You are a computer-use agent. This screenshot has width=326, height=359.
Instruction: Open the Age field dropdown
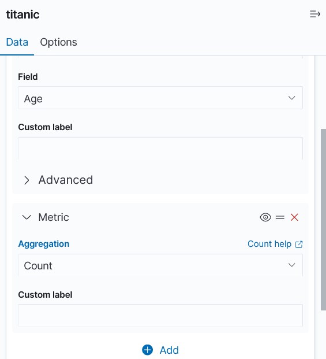(160, 98)
